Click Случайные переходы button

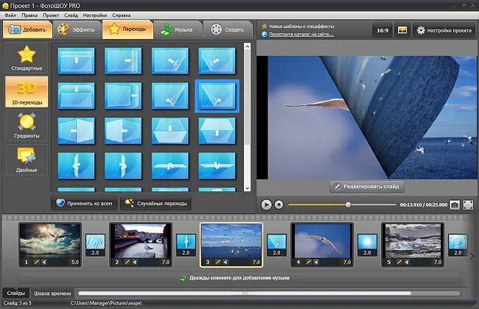pos(155,203)
